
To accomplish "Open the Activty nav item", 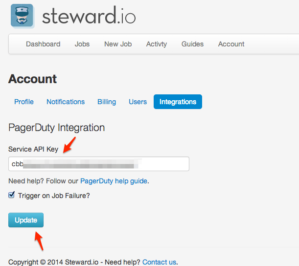I will tap(157, 44).
